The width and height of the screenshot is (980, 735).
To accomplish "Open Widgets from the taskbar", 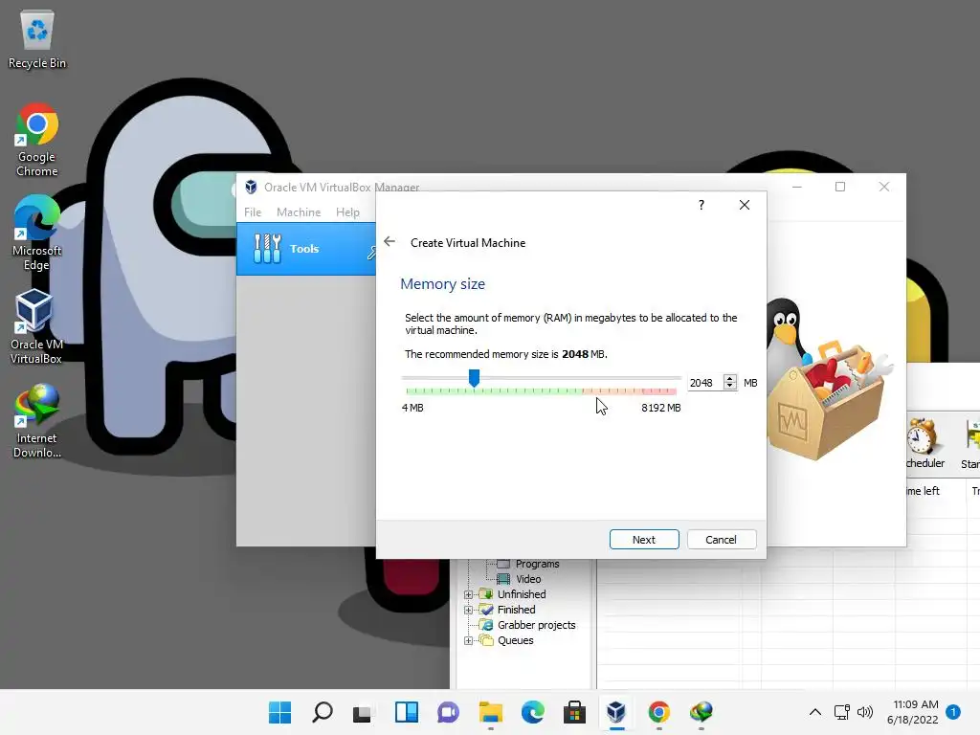I will tap(406, 712).
